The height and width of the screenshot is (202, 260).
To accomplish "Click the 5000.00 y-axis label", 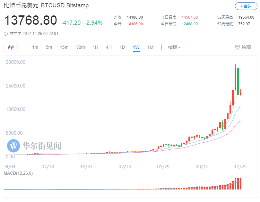I will (x=14, y=133).
